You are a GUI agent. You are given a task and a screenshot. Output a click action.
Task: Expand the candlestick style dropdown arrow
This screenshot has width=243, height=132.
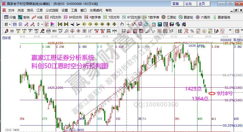click(42, 24)
